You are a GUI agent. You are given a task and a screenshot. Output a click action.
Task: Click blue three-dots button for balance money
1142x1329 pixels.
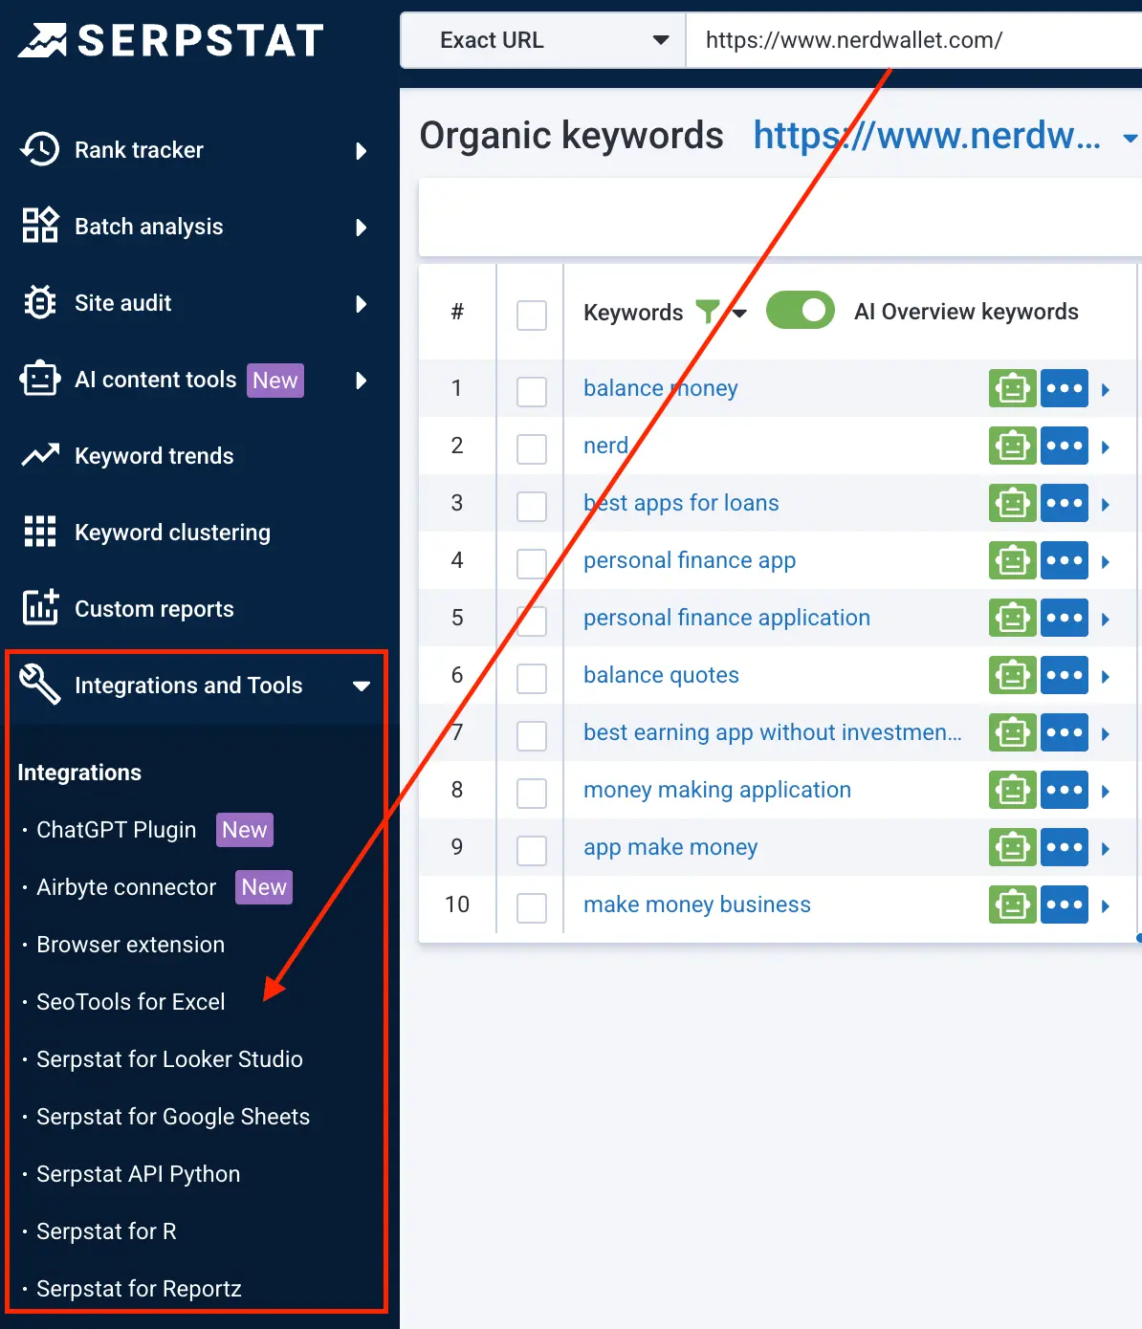coord(1065,388)
